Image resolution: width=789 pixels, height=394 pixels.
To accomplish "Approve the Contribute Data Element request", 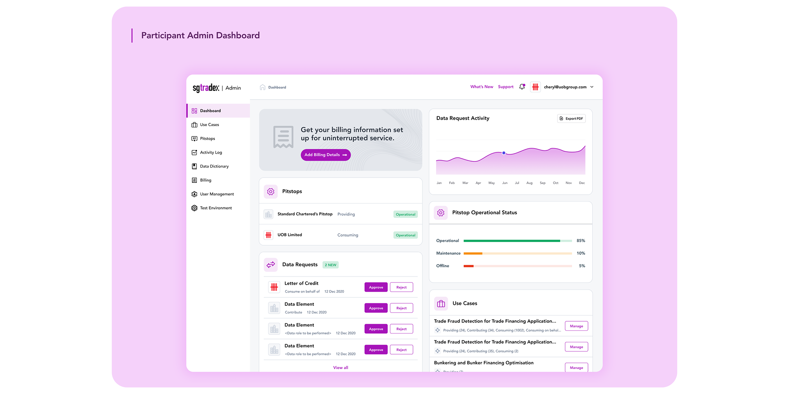I will point(376,308).
